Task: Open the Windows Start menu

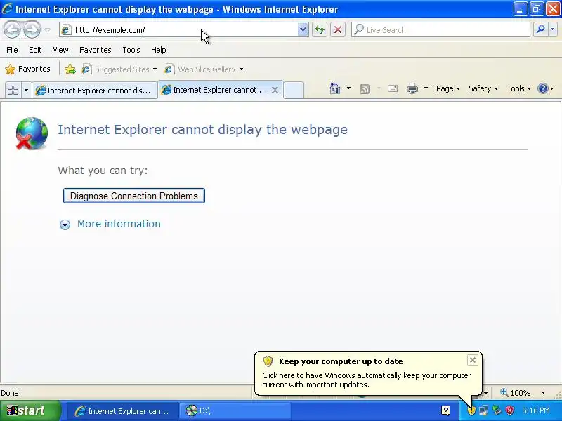Action: pos(30,410)
